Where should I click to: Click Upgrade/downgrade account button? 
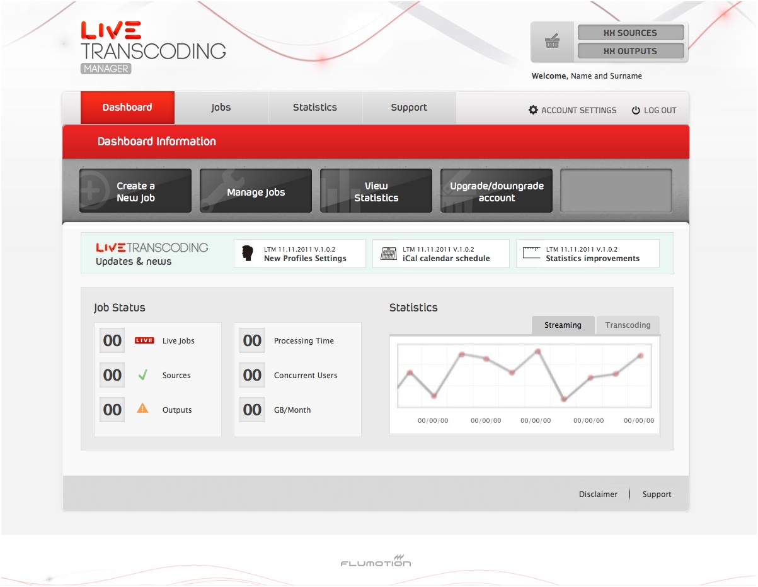pyautogui.click(x=497, y=191)
